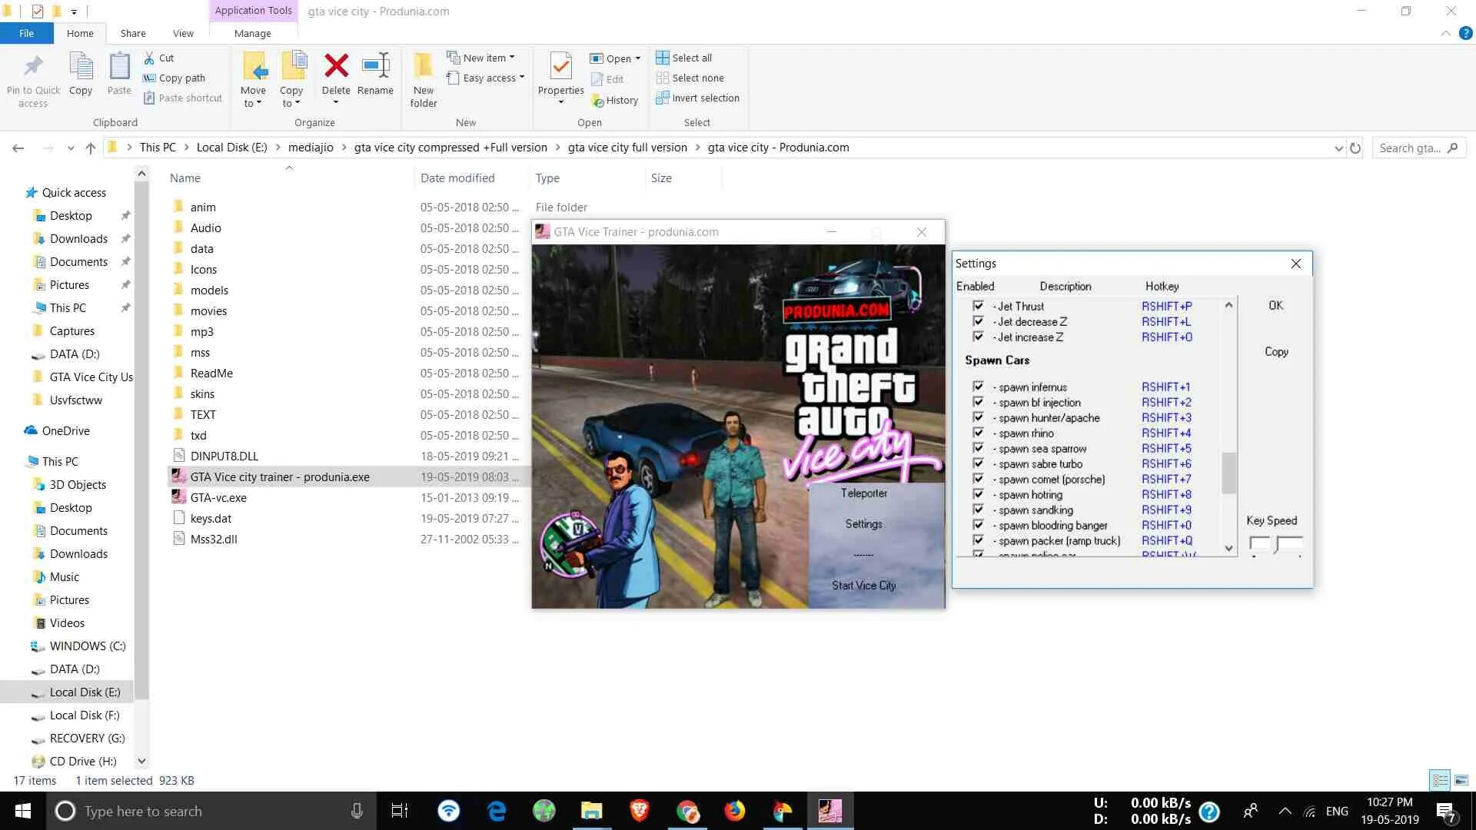Collapse the ribbon chevron

1445,33
